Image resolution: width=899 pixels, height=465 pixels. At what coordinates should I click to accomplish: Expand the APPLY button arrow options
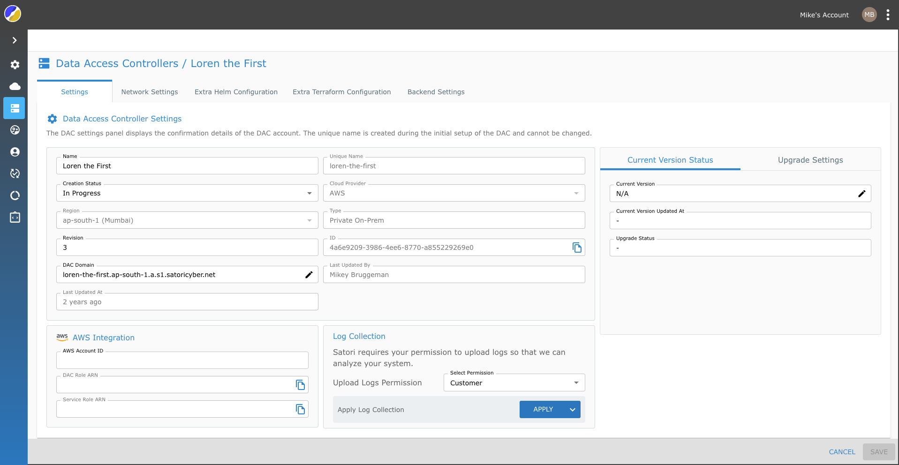pos(573,410)
